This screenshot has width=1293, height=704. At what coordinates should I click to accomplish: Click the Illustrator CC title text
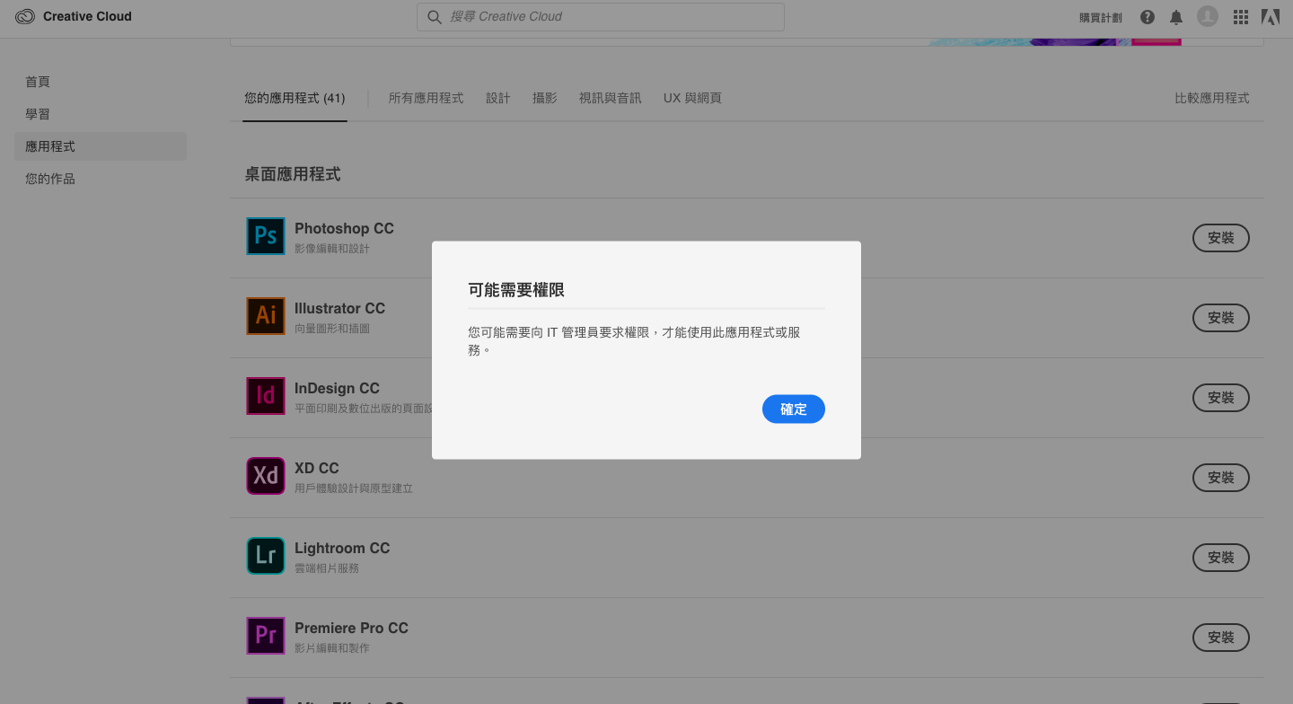(339, 308)
